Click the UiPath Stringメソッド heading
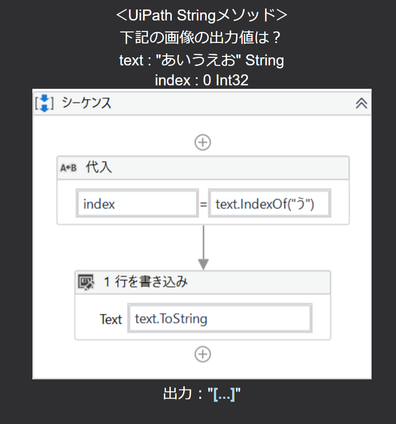The height and width of the screenshot is (424, 396). (x=201, y=15)
